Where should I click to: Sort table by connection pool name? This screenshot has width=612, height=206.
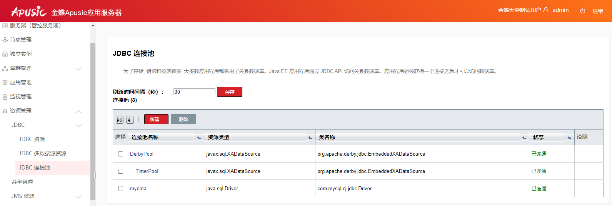[199, 138]
